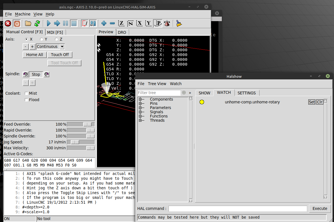The height and width of the screenshot is (222, 334).
Task: Jog negative with minus button beside Continuous
Action: 26,46
